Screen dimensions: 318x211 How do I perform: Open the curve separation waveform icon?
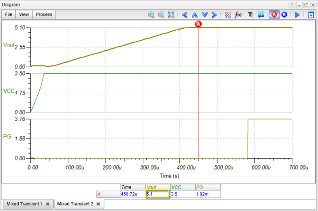pos(228,15)
